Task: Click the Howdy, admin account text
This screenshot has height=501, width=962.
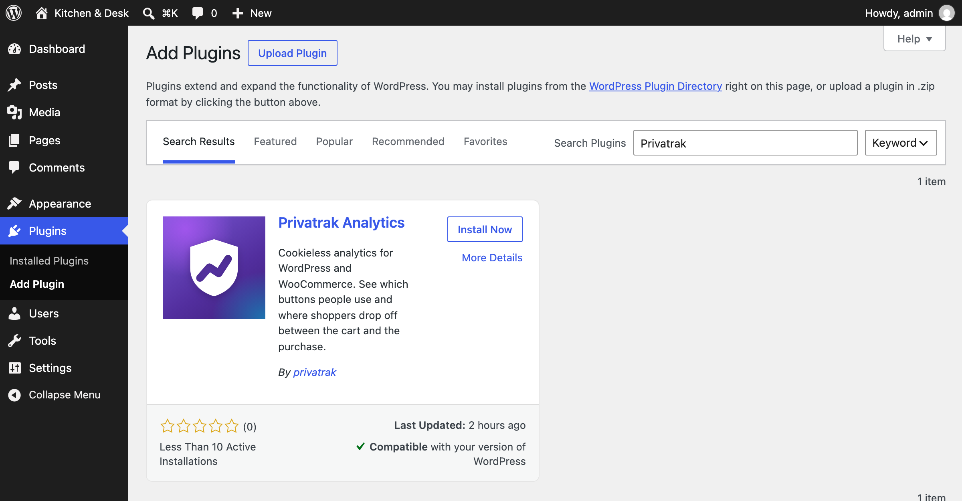Action: (x=899, y=13)
